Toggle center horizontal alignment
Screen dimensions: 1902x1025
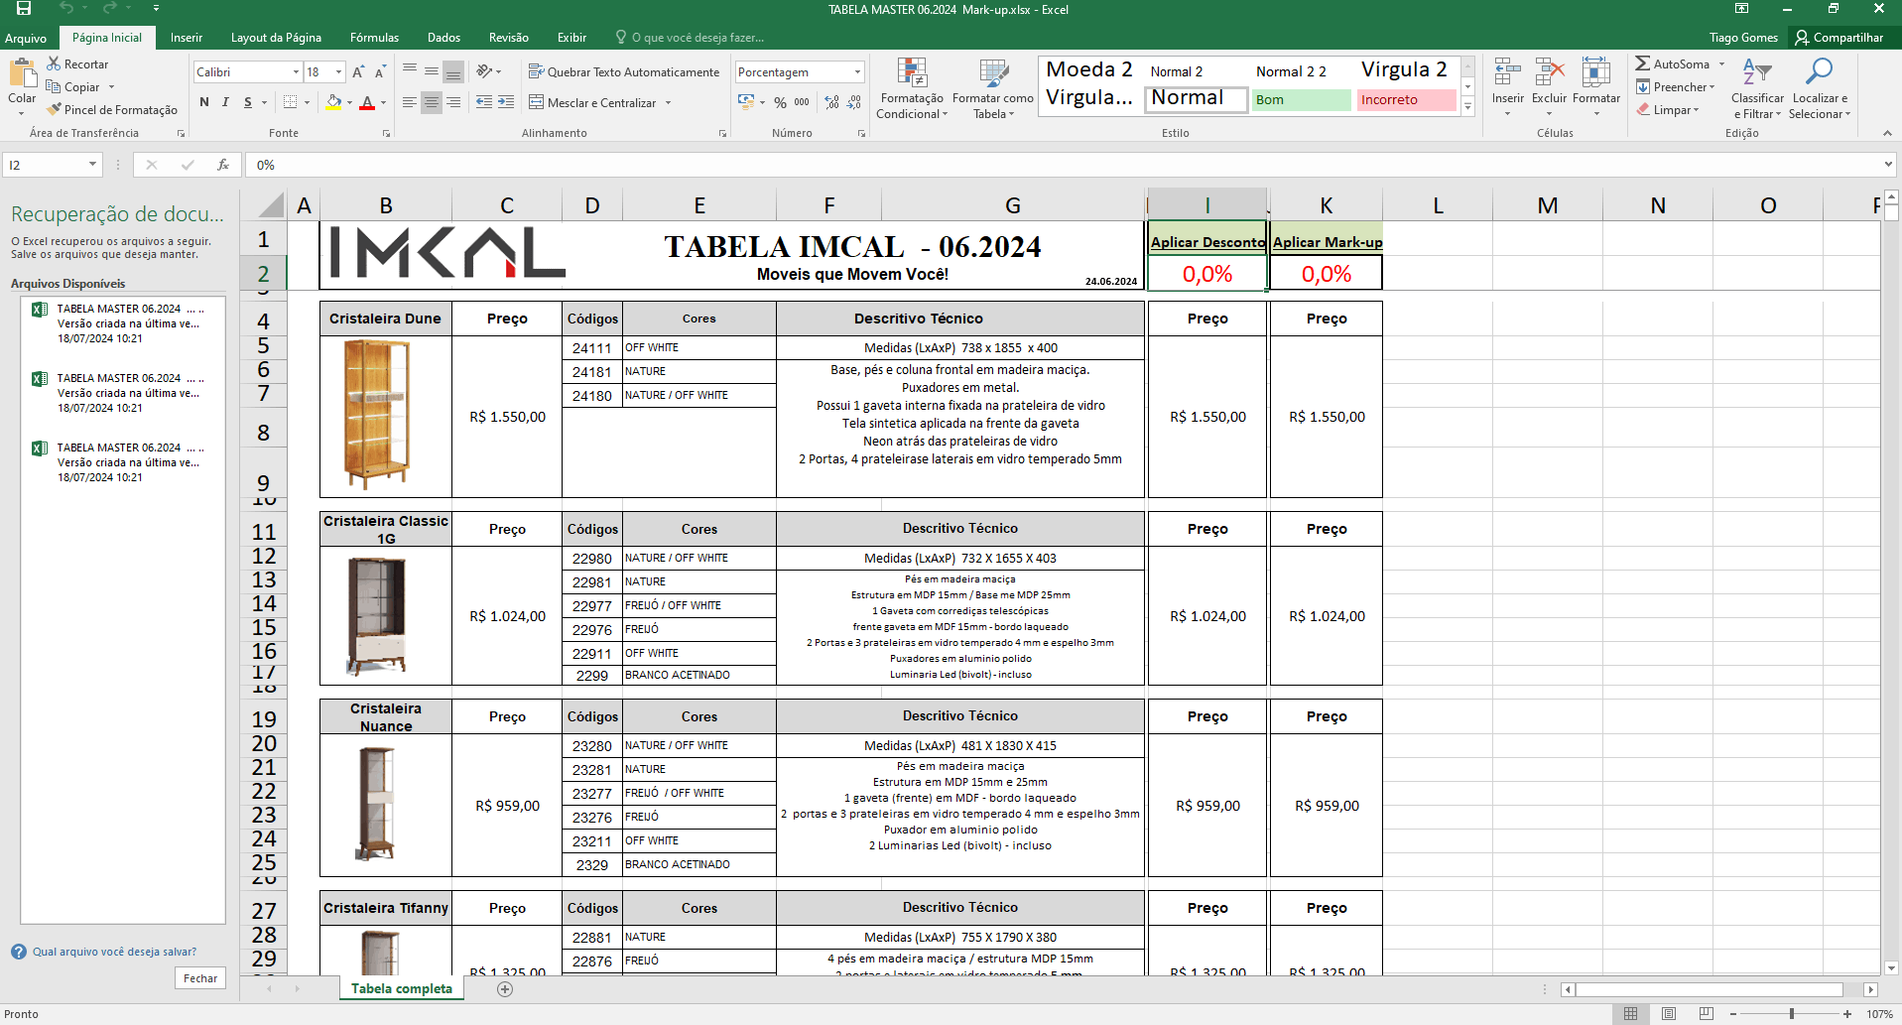432,102
